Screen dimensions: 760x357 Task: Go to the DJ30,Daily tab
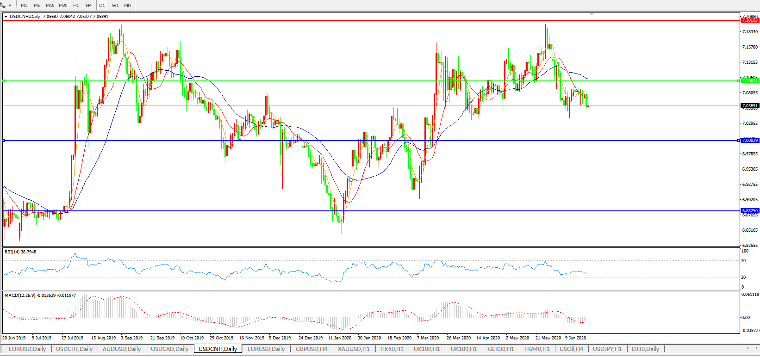pos(645,349)
